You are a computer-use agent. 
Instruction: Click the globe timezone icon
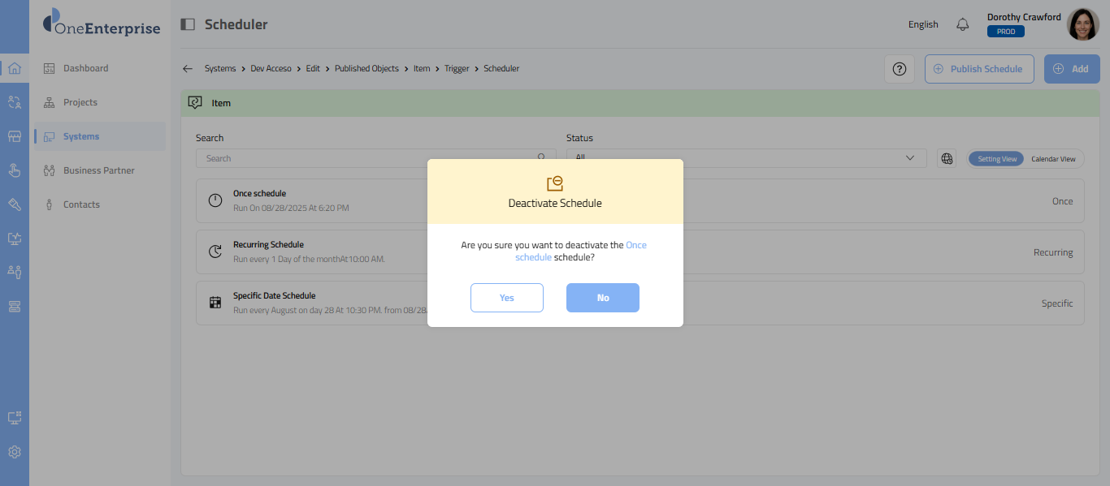click(x=947, y=159)
